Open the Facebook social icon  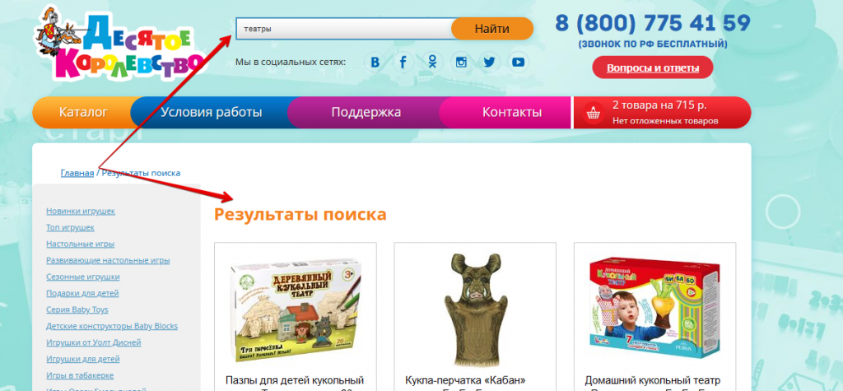[403, 63]
